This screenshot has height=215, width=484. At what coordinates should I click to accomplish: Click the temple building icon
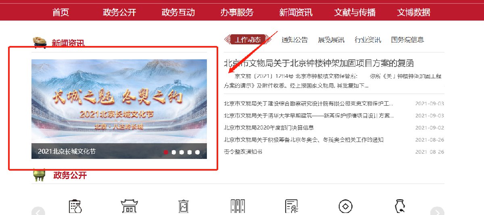129,207
